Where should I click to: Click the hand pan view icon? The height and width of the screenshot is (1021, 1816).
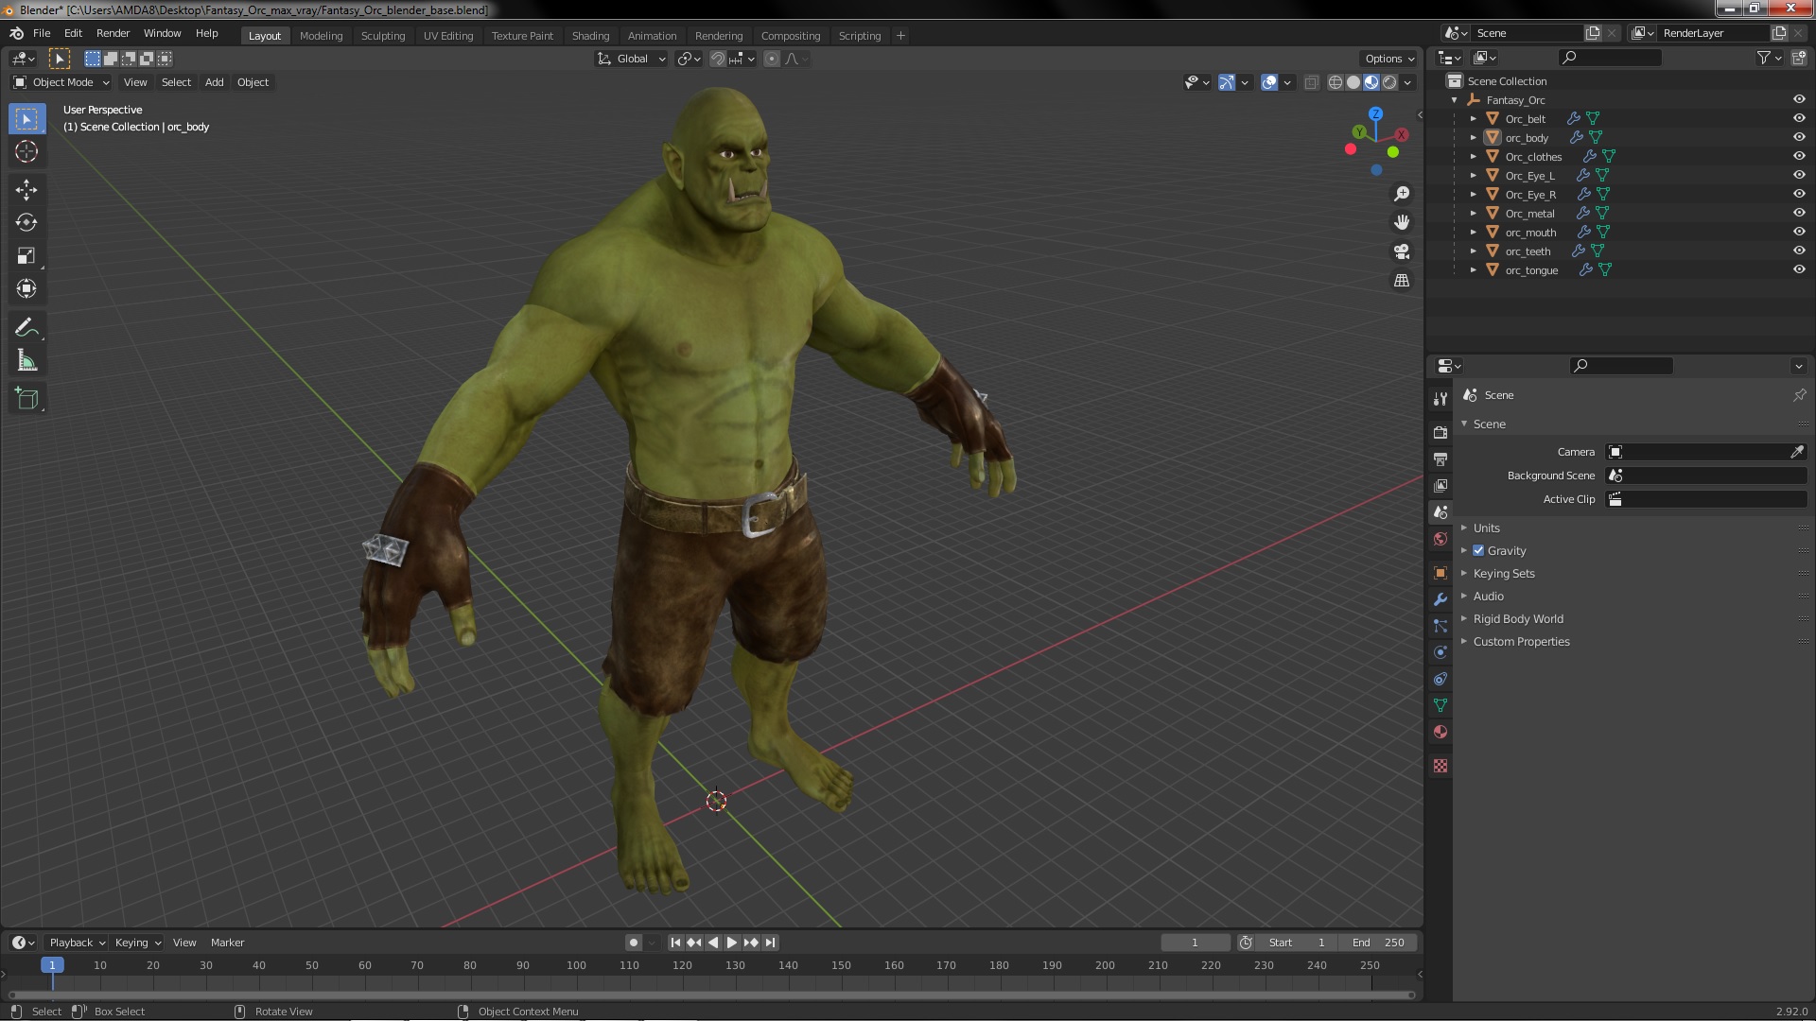point(1402,222)
